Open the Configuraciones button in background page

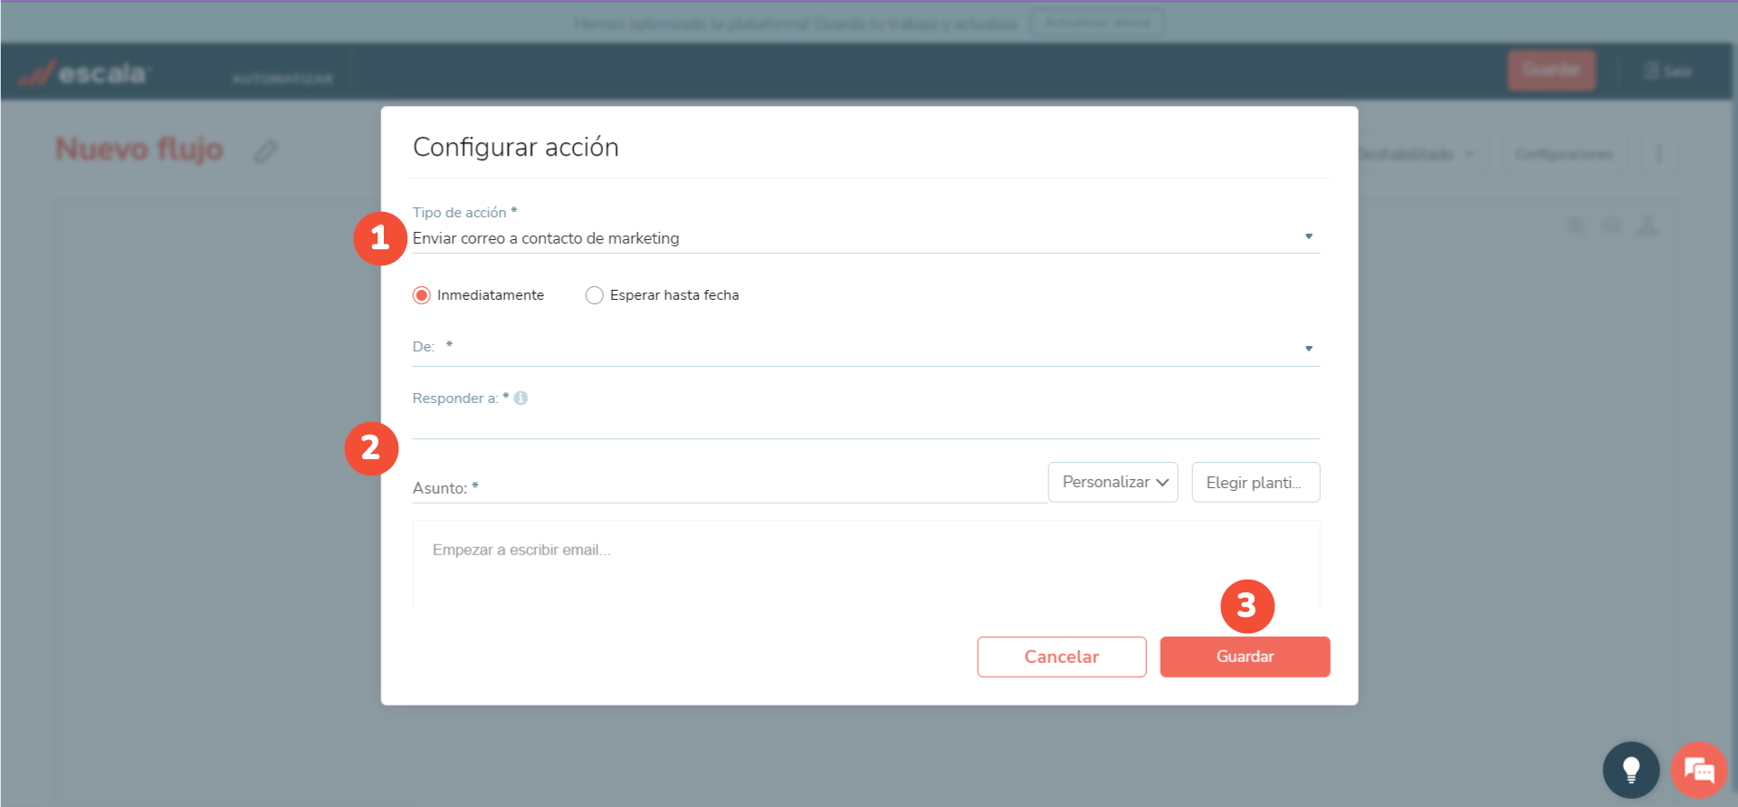1564,154
